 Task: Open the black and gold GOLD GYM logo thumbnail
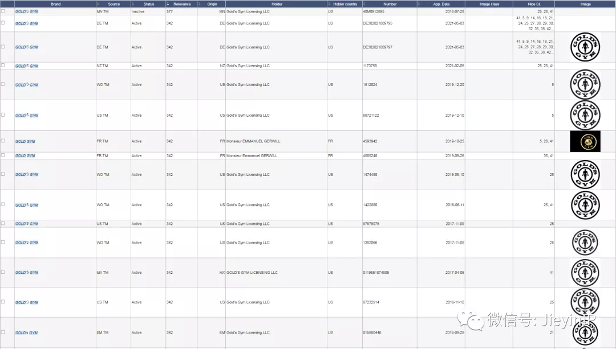(x=585, y=141)
